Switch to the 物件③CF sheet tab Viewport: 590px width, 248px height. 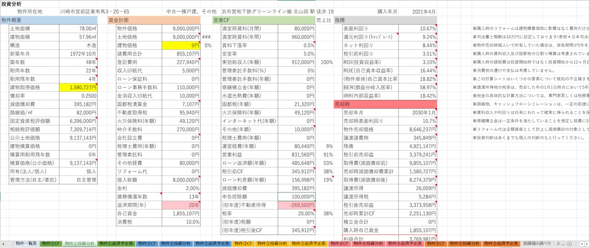click(x=243, y=244)
